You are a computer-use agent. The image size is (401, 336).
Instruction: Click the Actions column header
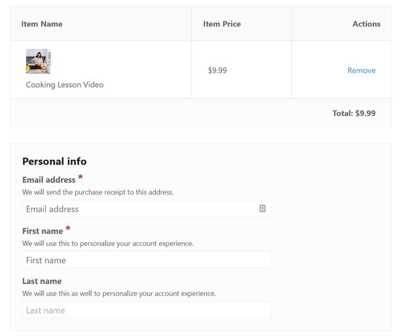click(x=366, y=24)
